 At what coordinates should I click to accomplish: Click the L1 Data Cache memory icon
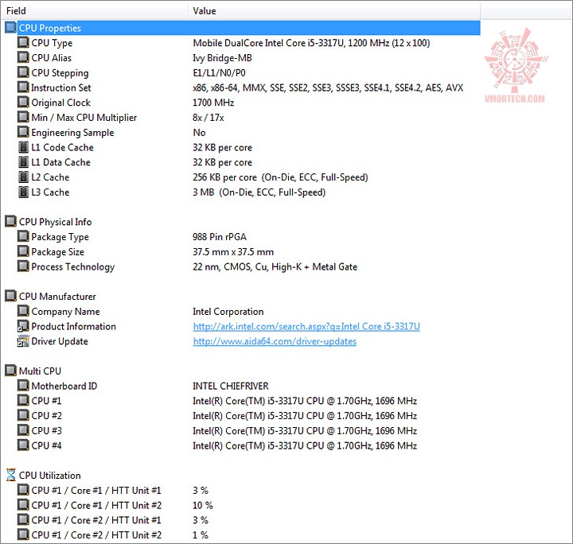pyautogui.click(x=23, y=161)
